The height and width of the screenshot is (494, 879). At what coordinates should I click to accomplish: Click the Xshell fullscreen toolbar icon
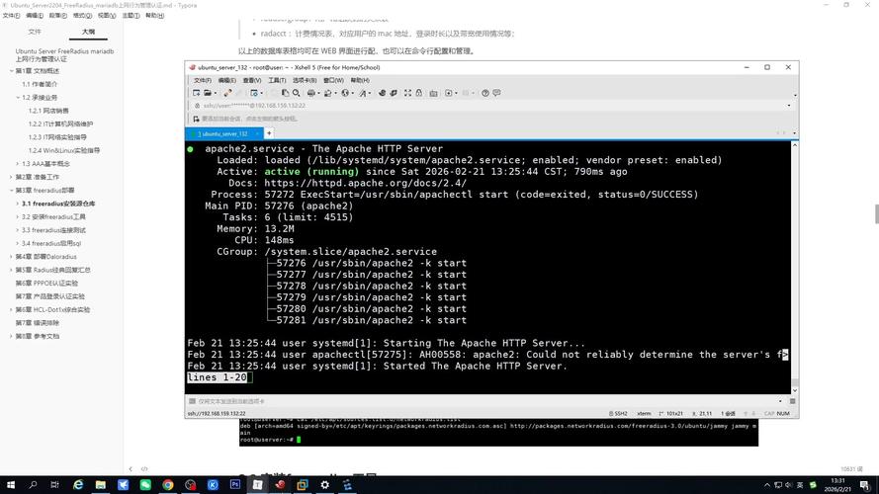tap(407, 93)
